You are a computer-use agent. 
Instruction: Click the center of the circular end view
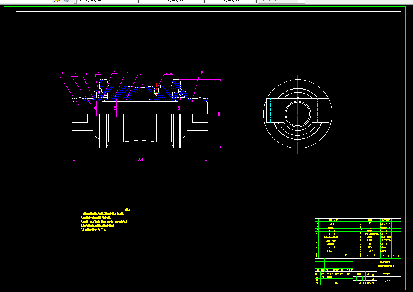point(298,114)
